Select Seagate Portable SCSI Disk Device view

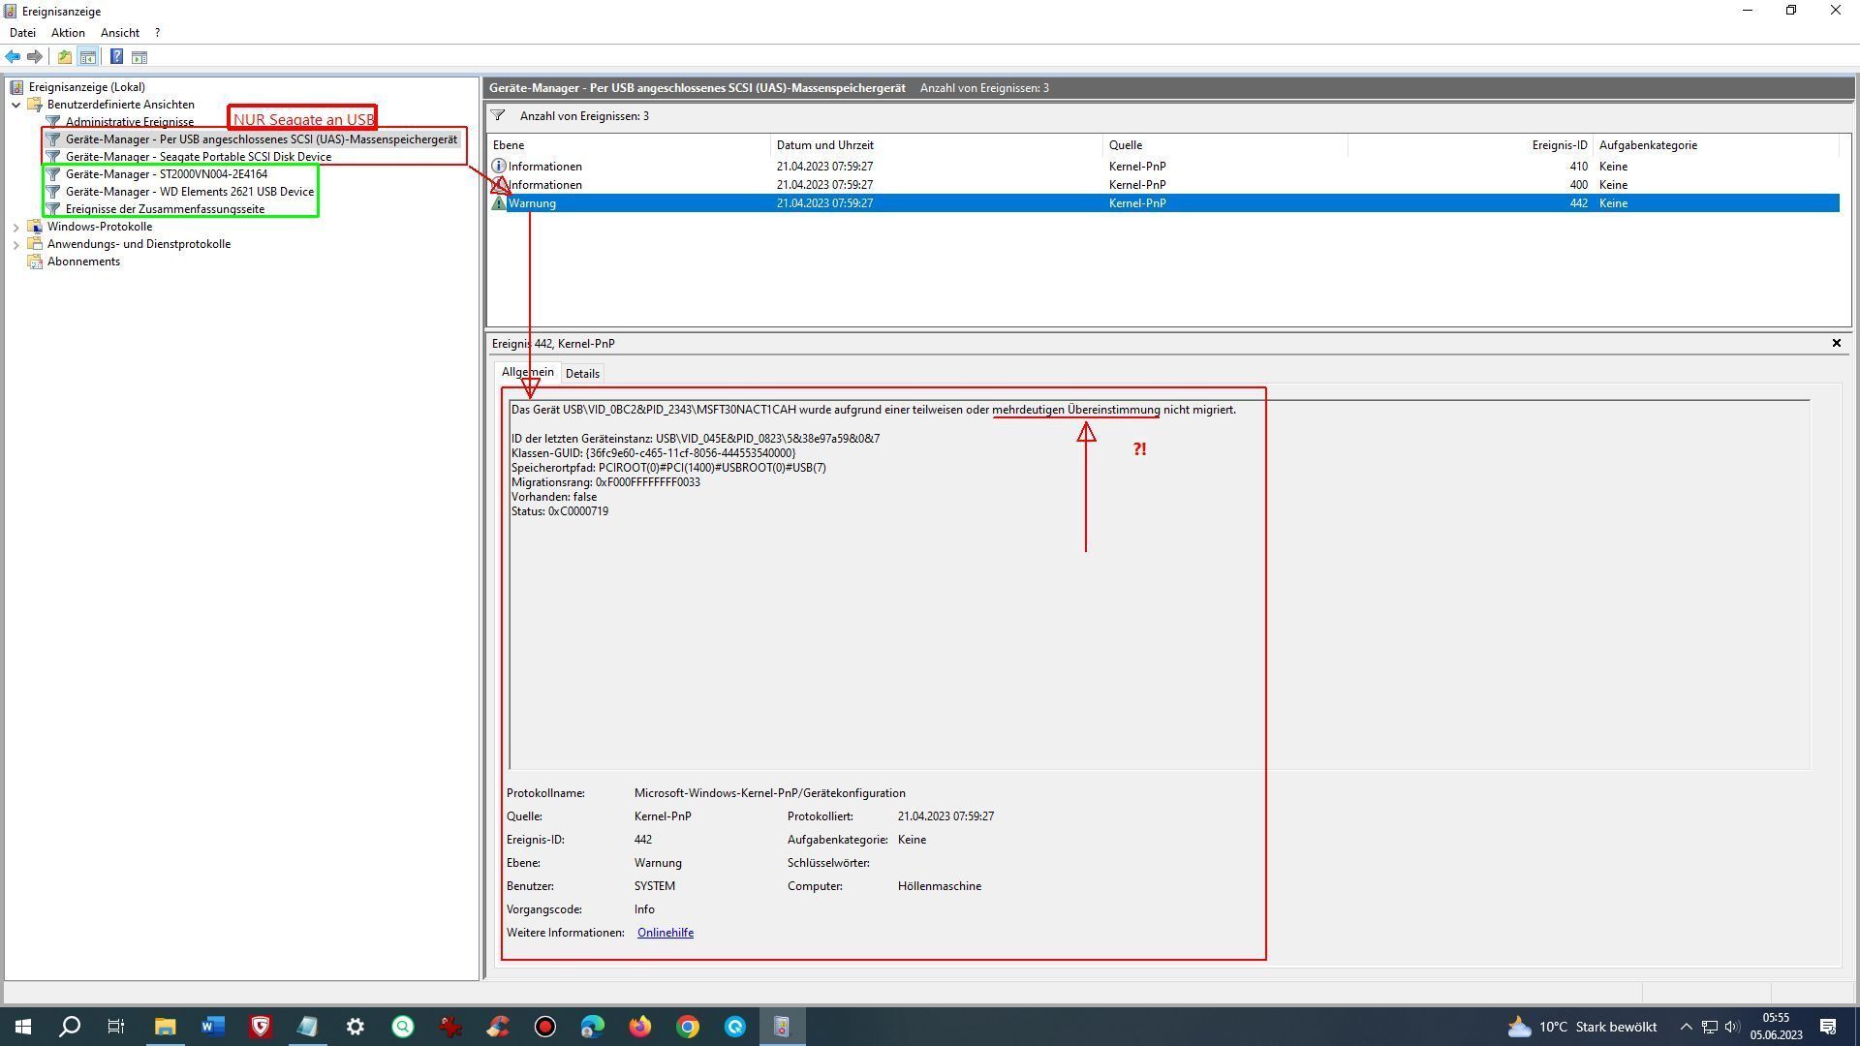click(x=198, y=157)
